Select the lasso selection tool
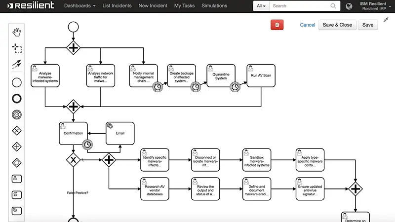The width and height of the screenshot is (395, 222). click(17, 48)
